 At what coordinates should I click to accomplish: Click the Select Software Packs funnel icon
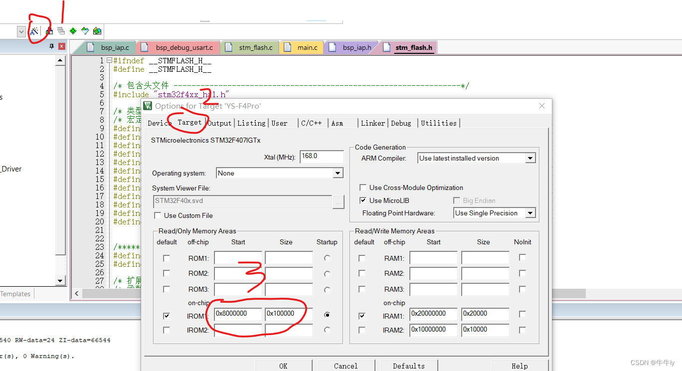click(85, 31)
